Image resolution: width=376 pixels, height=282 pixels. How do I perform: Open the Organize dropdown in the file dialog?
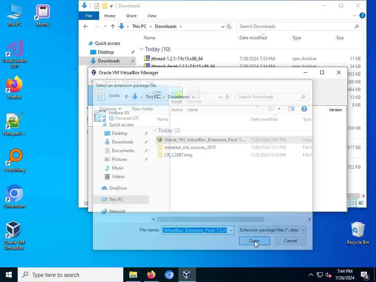click(x=110, y=109)
